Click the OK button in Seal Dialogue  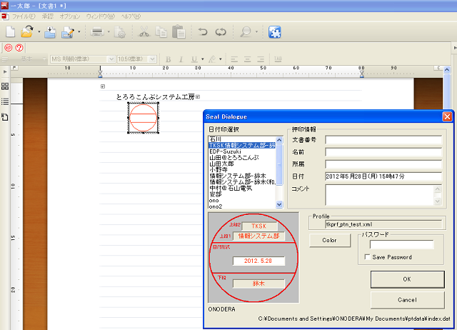(x=408, y=279)
